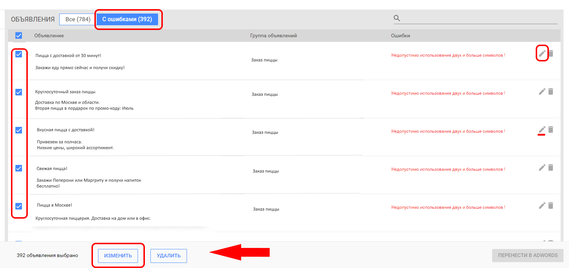This screenshot has height=268, width=569.
Task: Click the search magnifier icon
Action: pyautogui.click(x=397, y=18)
